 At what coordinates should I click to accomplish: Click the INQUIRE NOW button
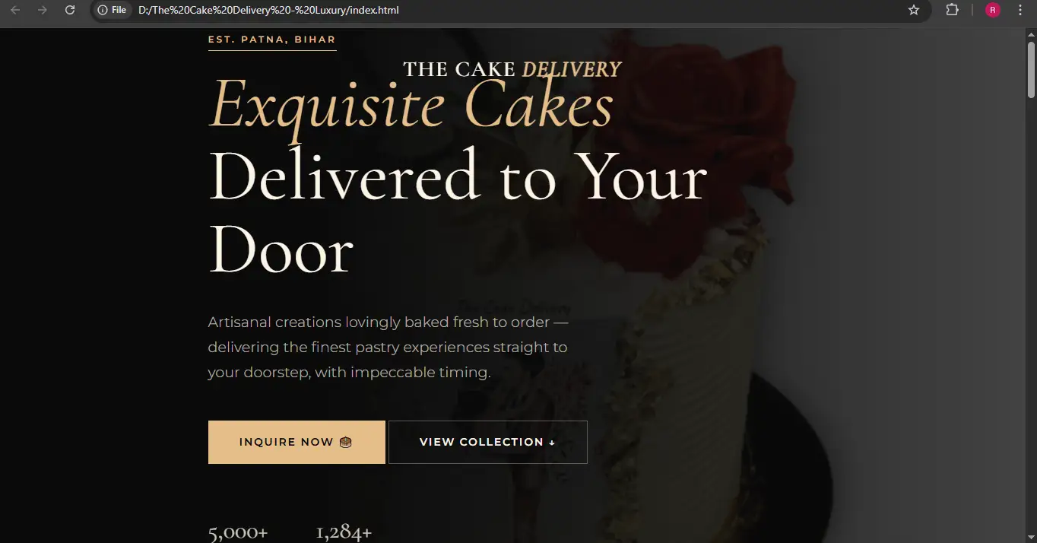pos(297,442)
